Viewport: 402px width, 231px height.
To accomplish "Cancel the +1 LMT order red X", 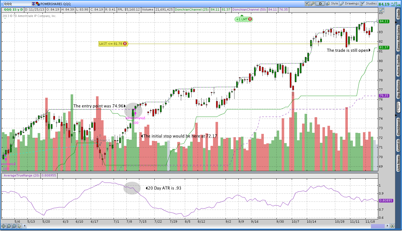I will click(250, 19).
